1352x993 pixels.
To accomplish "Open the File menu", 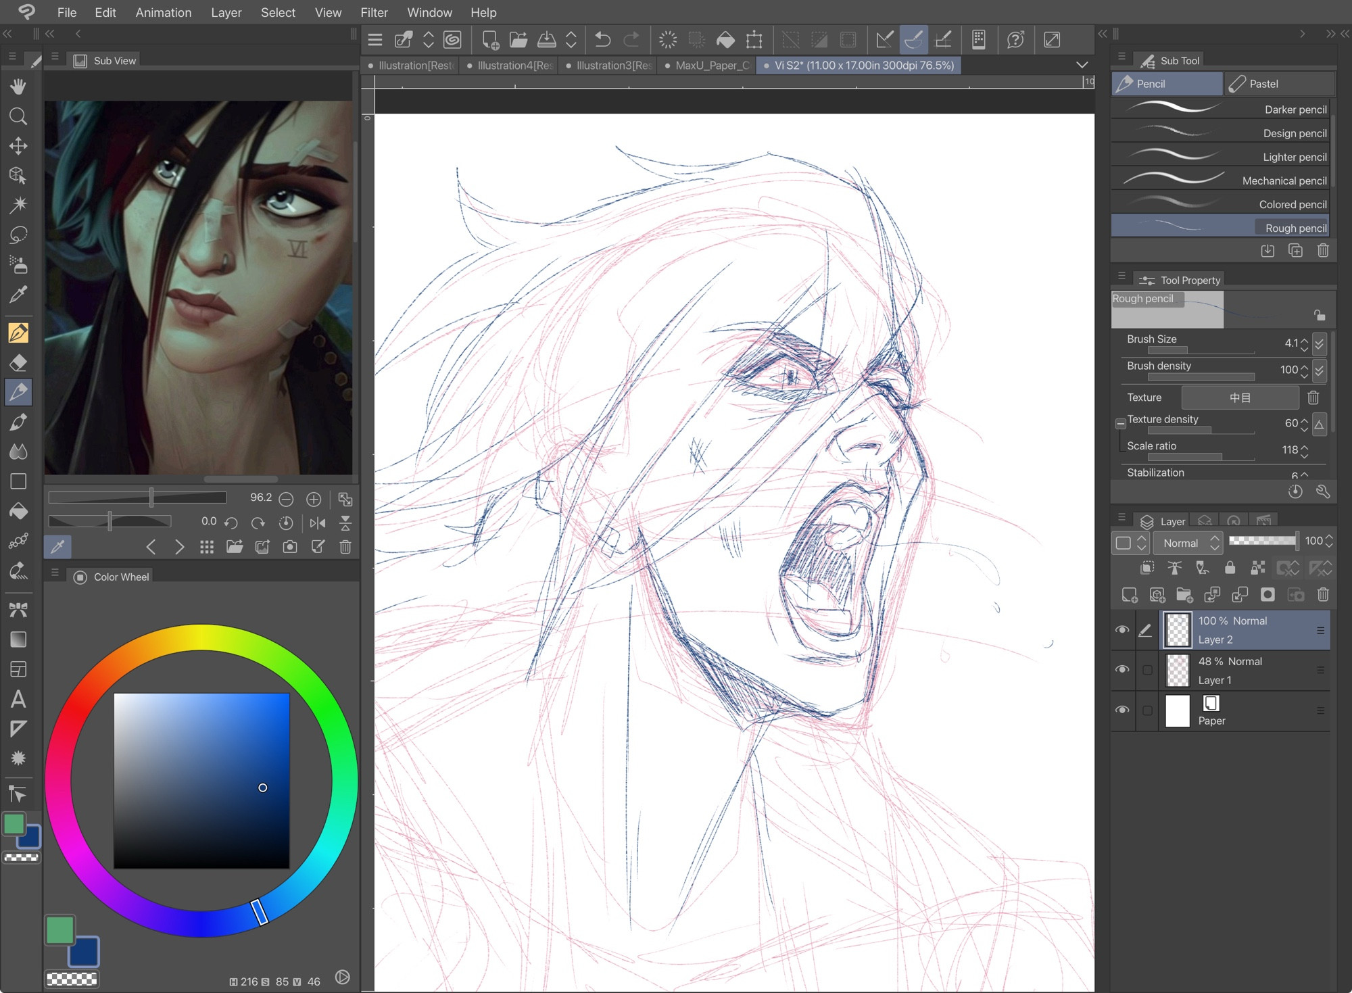I will [67, 12].
